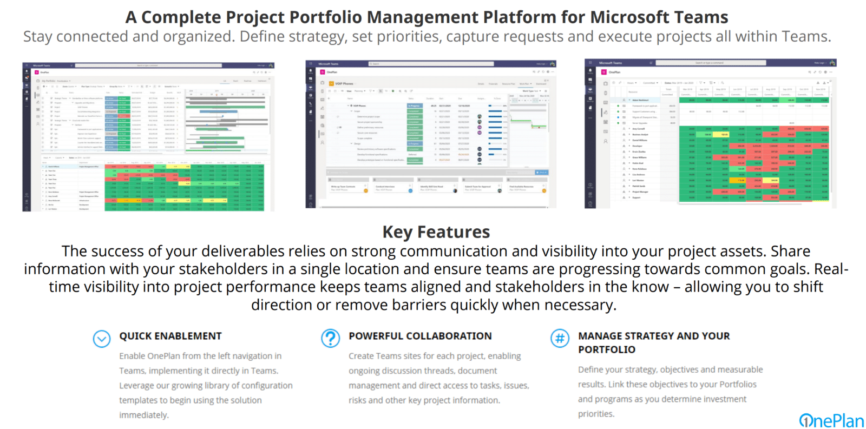The image size is (866, 429).
Task: Open the left My Portfolio screenshot thumbnail
Action: coord(148,136)
